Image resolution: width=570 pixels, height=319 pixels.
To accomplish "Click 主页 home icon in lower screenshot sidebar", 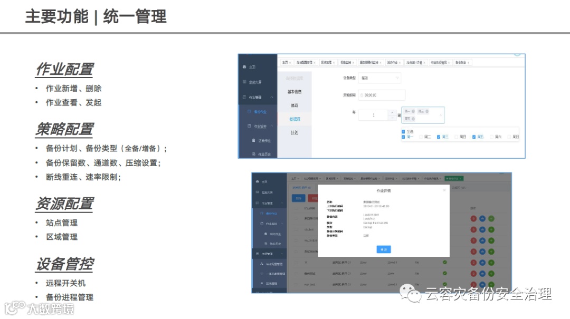I will 258,181.
